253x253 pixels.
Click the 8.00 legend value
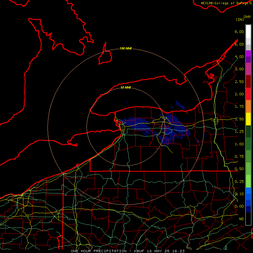(239, 31)
